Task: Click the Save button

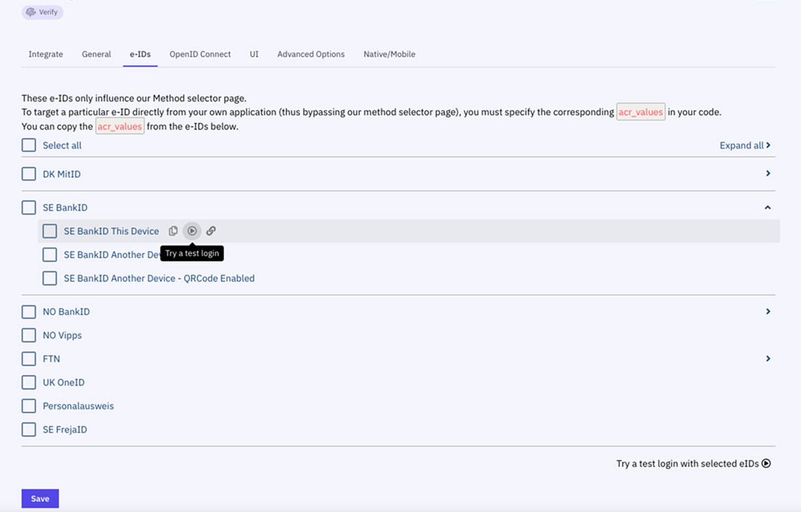Action: click(40, 498)
